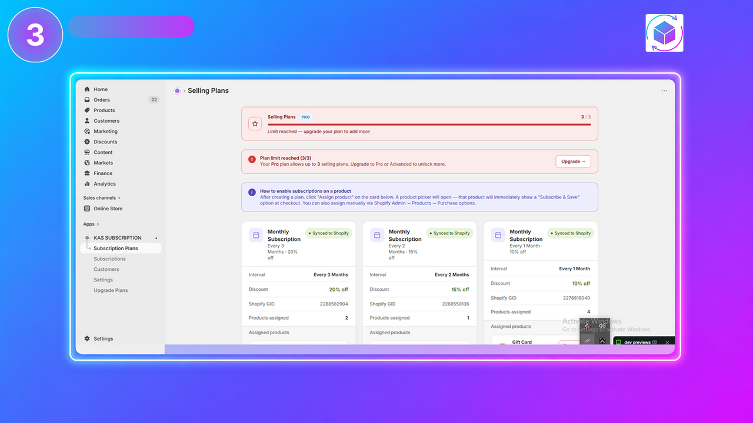Open the three-dot more actions menu
753x423 pixels.
(664, 90)
